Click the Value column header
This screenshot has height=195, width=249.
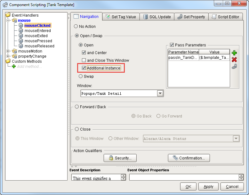[x=214, y=52]
